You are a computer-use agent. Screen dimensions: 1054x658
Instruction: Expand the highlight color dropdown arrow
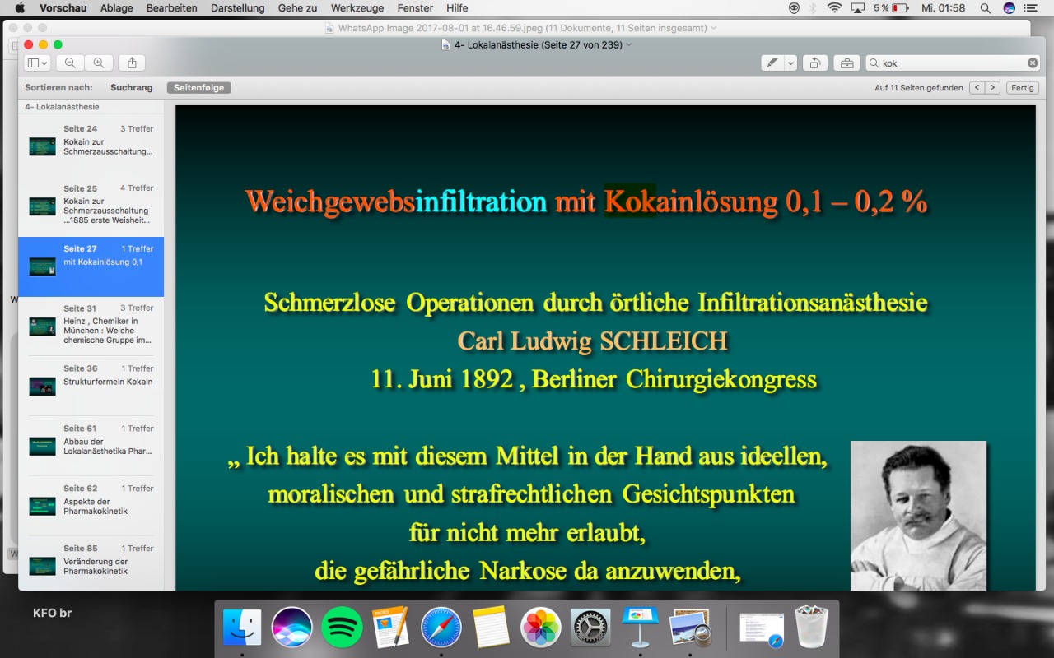791,63
